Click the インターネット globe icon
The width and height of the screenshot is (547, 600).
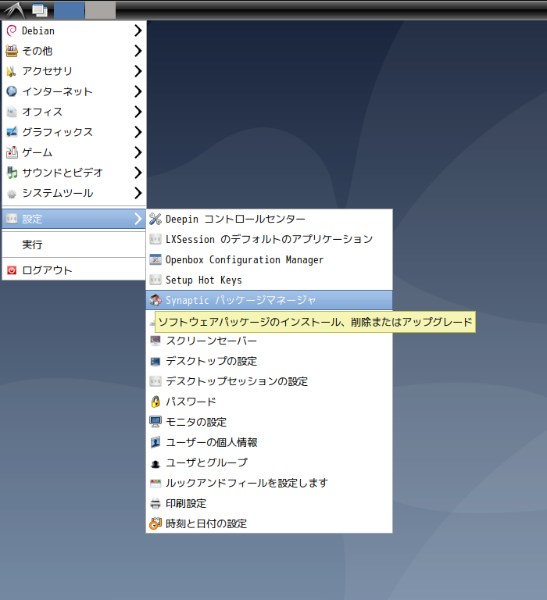coord(12,91)
